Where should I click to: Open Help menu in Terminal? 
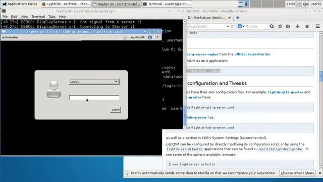pyautogui.click(x=63, y=17)
